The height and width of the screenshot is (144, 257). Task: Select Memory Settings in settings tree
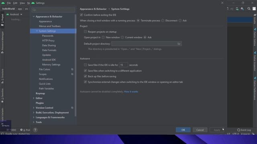(x=51, y=65)
